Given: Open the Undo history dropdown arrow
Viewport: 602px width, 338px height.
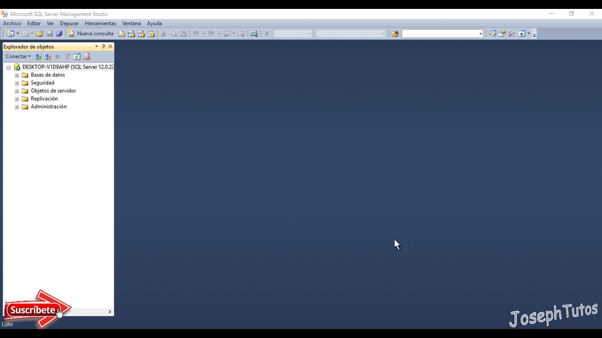Looking at the screenshot, I should [x=204, y=34].
